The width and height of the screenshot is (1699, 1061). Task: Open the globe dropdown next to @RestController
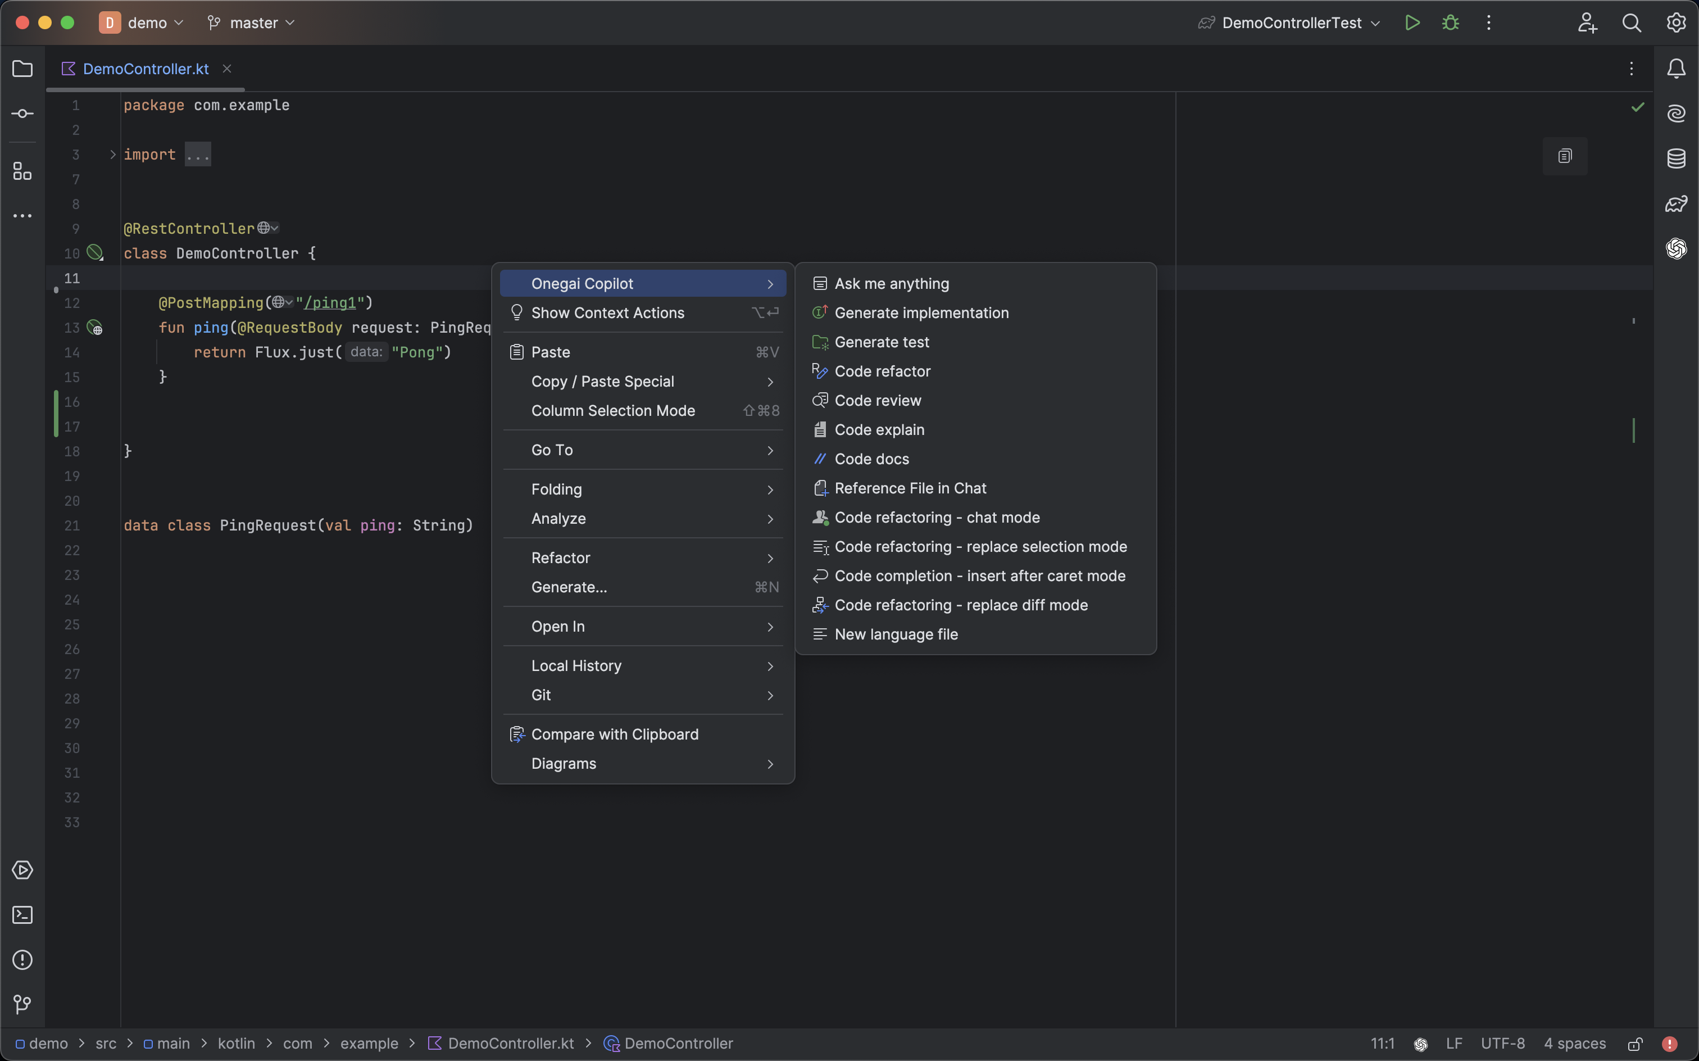(268, 228)
